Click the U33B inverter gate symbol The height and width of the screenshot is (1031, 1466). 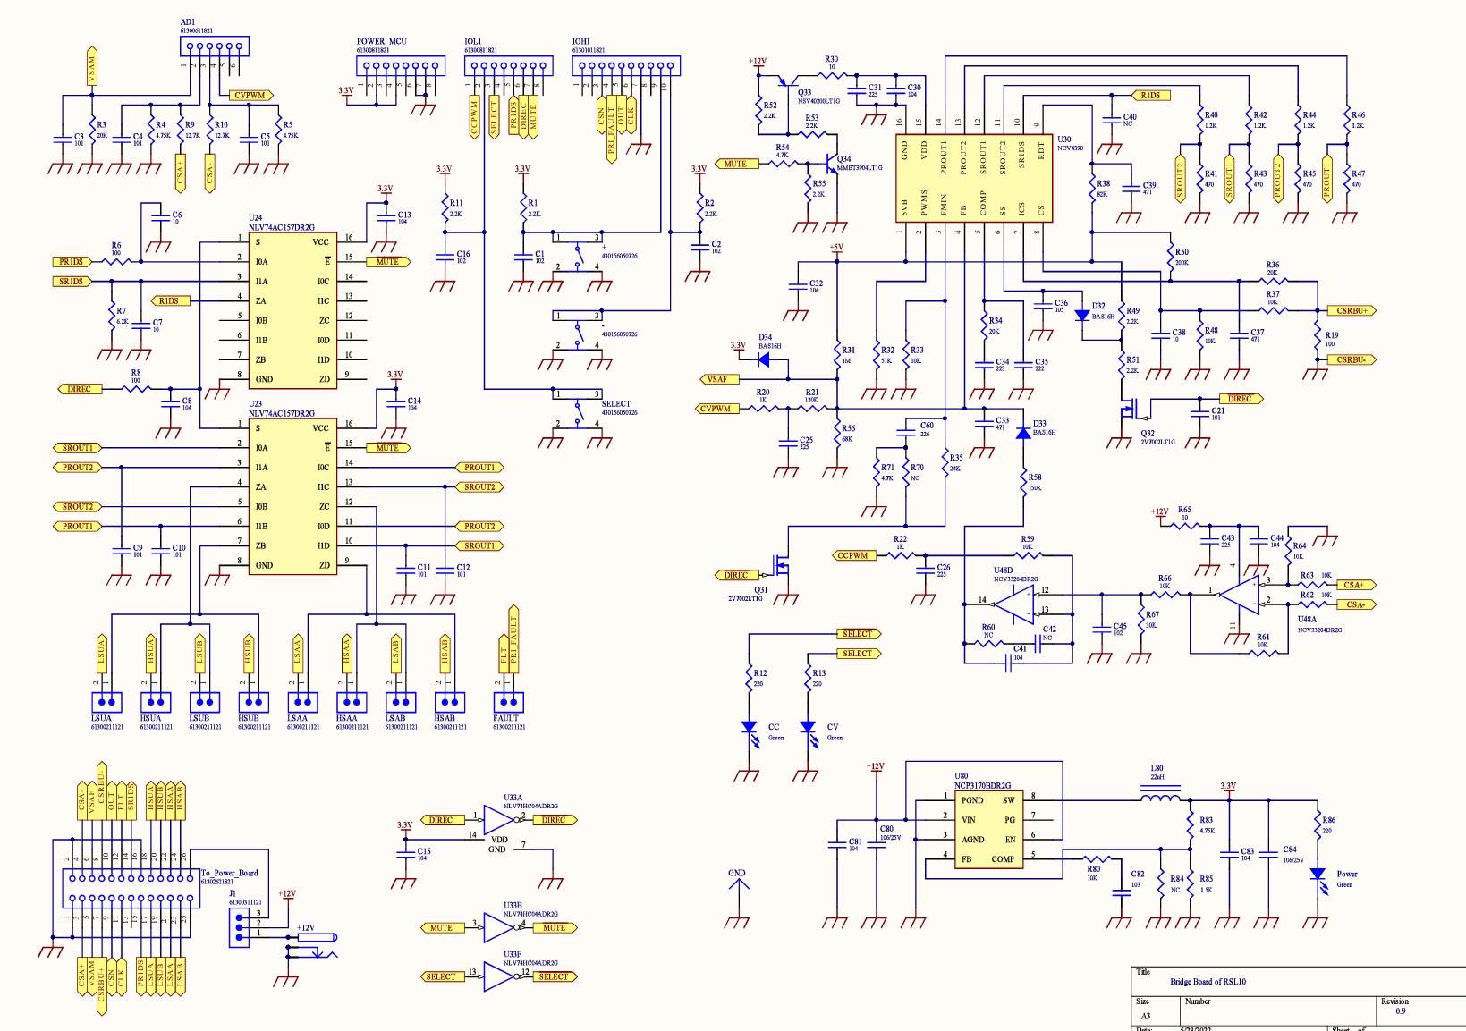(499, 927)
